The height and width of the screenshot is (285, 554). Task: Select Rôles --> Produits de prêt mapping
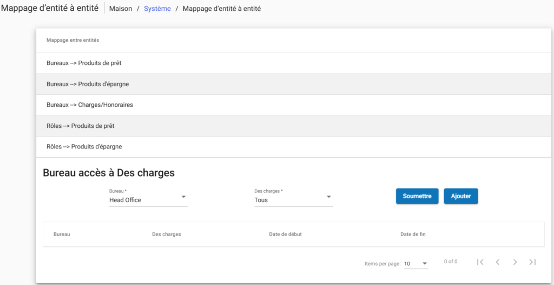coord(81,126)
